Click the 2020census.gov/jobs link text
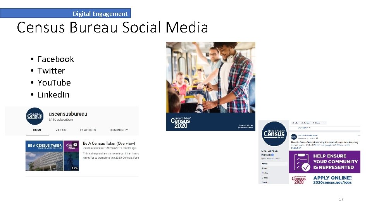 click(332, 182)
